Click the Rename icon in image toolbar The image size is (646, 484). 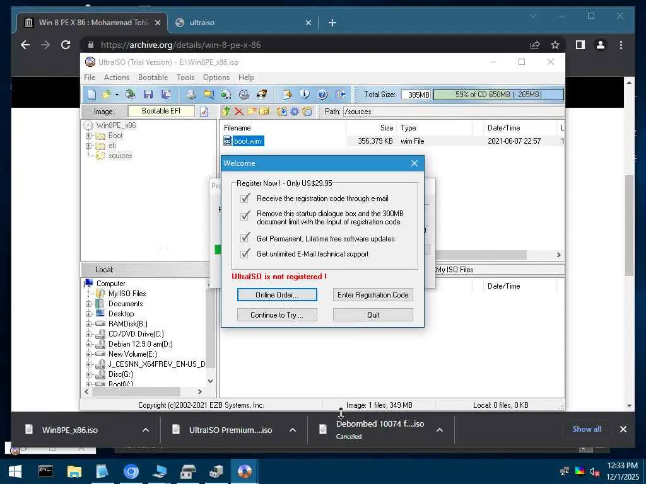tap(264, 111)
